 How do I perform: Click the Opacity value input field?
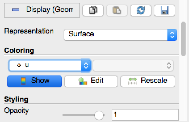click(145, 115)
